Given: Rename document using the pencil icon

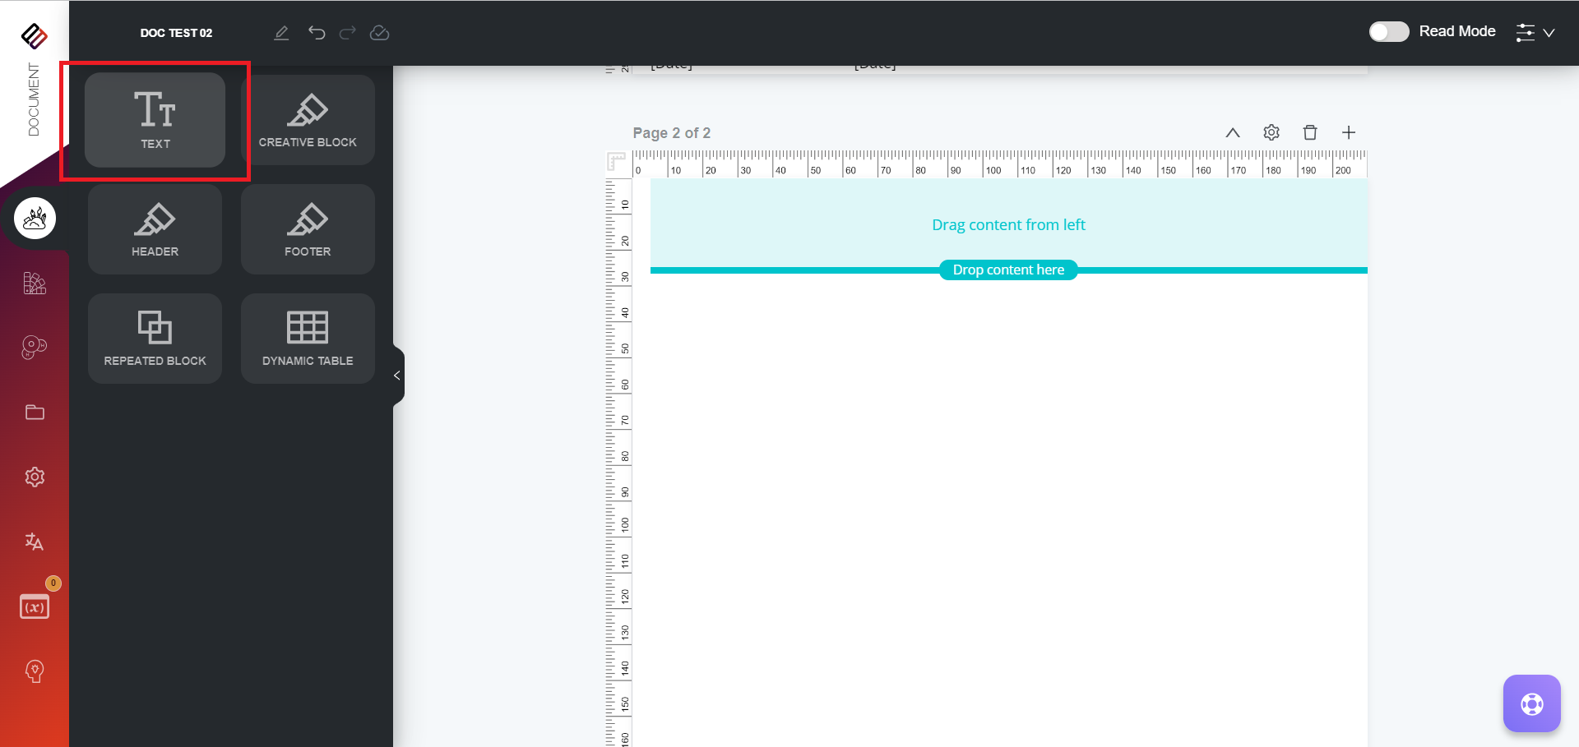Looking at the screenshot, I should tap(281, 33).
